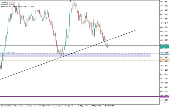Select the lavender support zone rectangle
The image size is (171, 107).
tap(76, 55)
